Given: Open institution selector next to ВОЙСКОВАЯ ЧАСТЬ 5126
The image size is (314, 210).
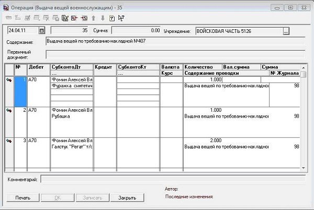Looking at the screenshot, I should tap(286, 31).
